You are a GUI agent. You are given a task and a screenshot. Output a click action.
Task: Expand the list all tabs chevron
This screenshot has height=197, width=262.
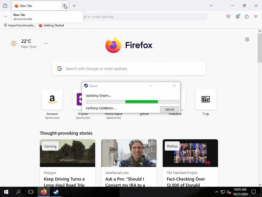point(211,6)
